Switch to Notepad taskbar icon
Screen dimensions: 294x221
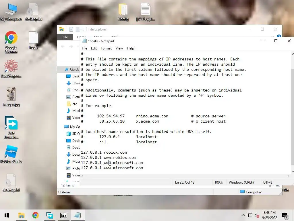[78, 215]
